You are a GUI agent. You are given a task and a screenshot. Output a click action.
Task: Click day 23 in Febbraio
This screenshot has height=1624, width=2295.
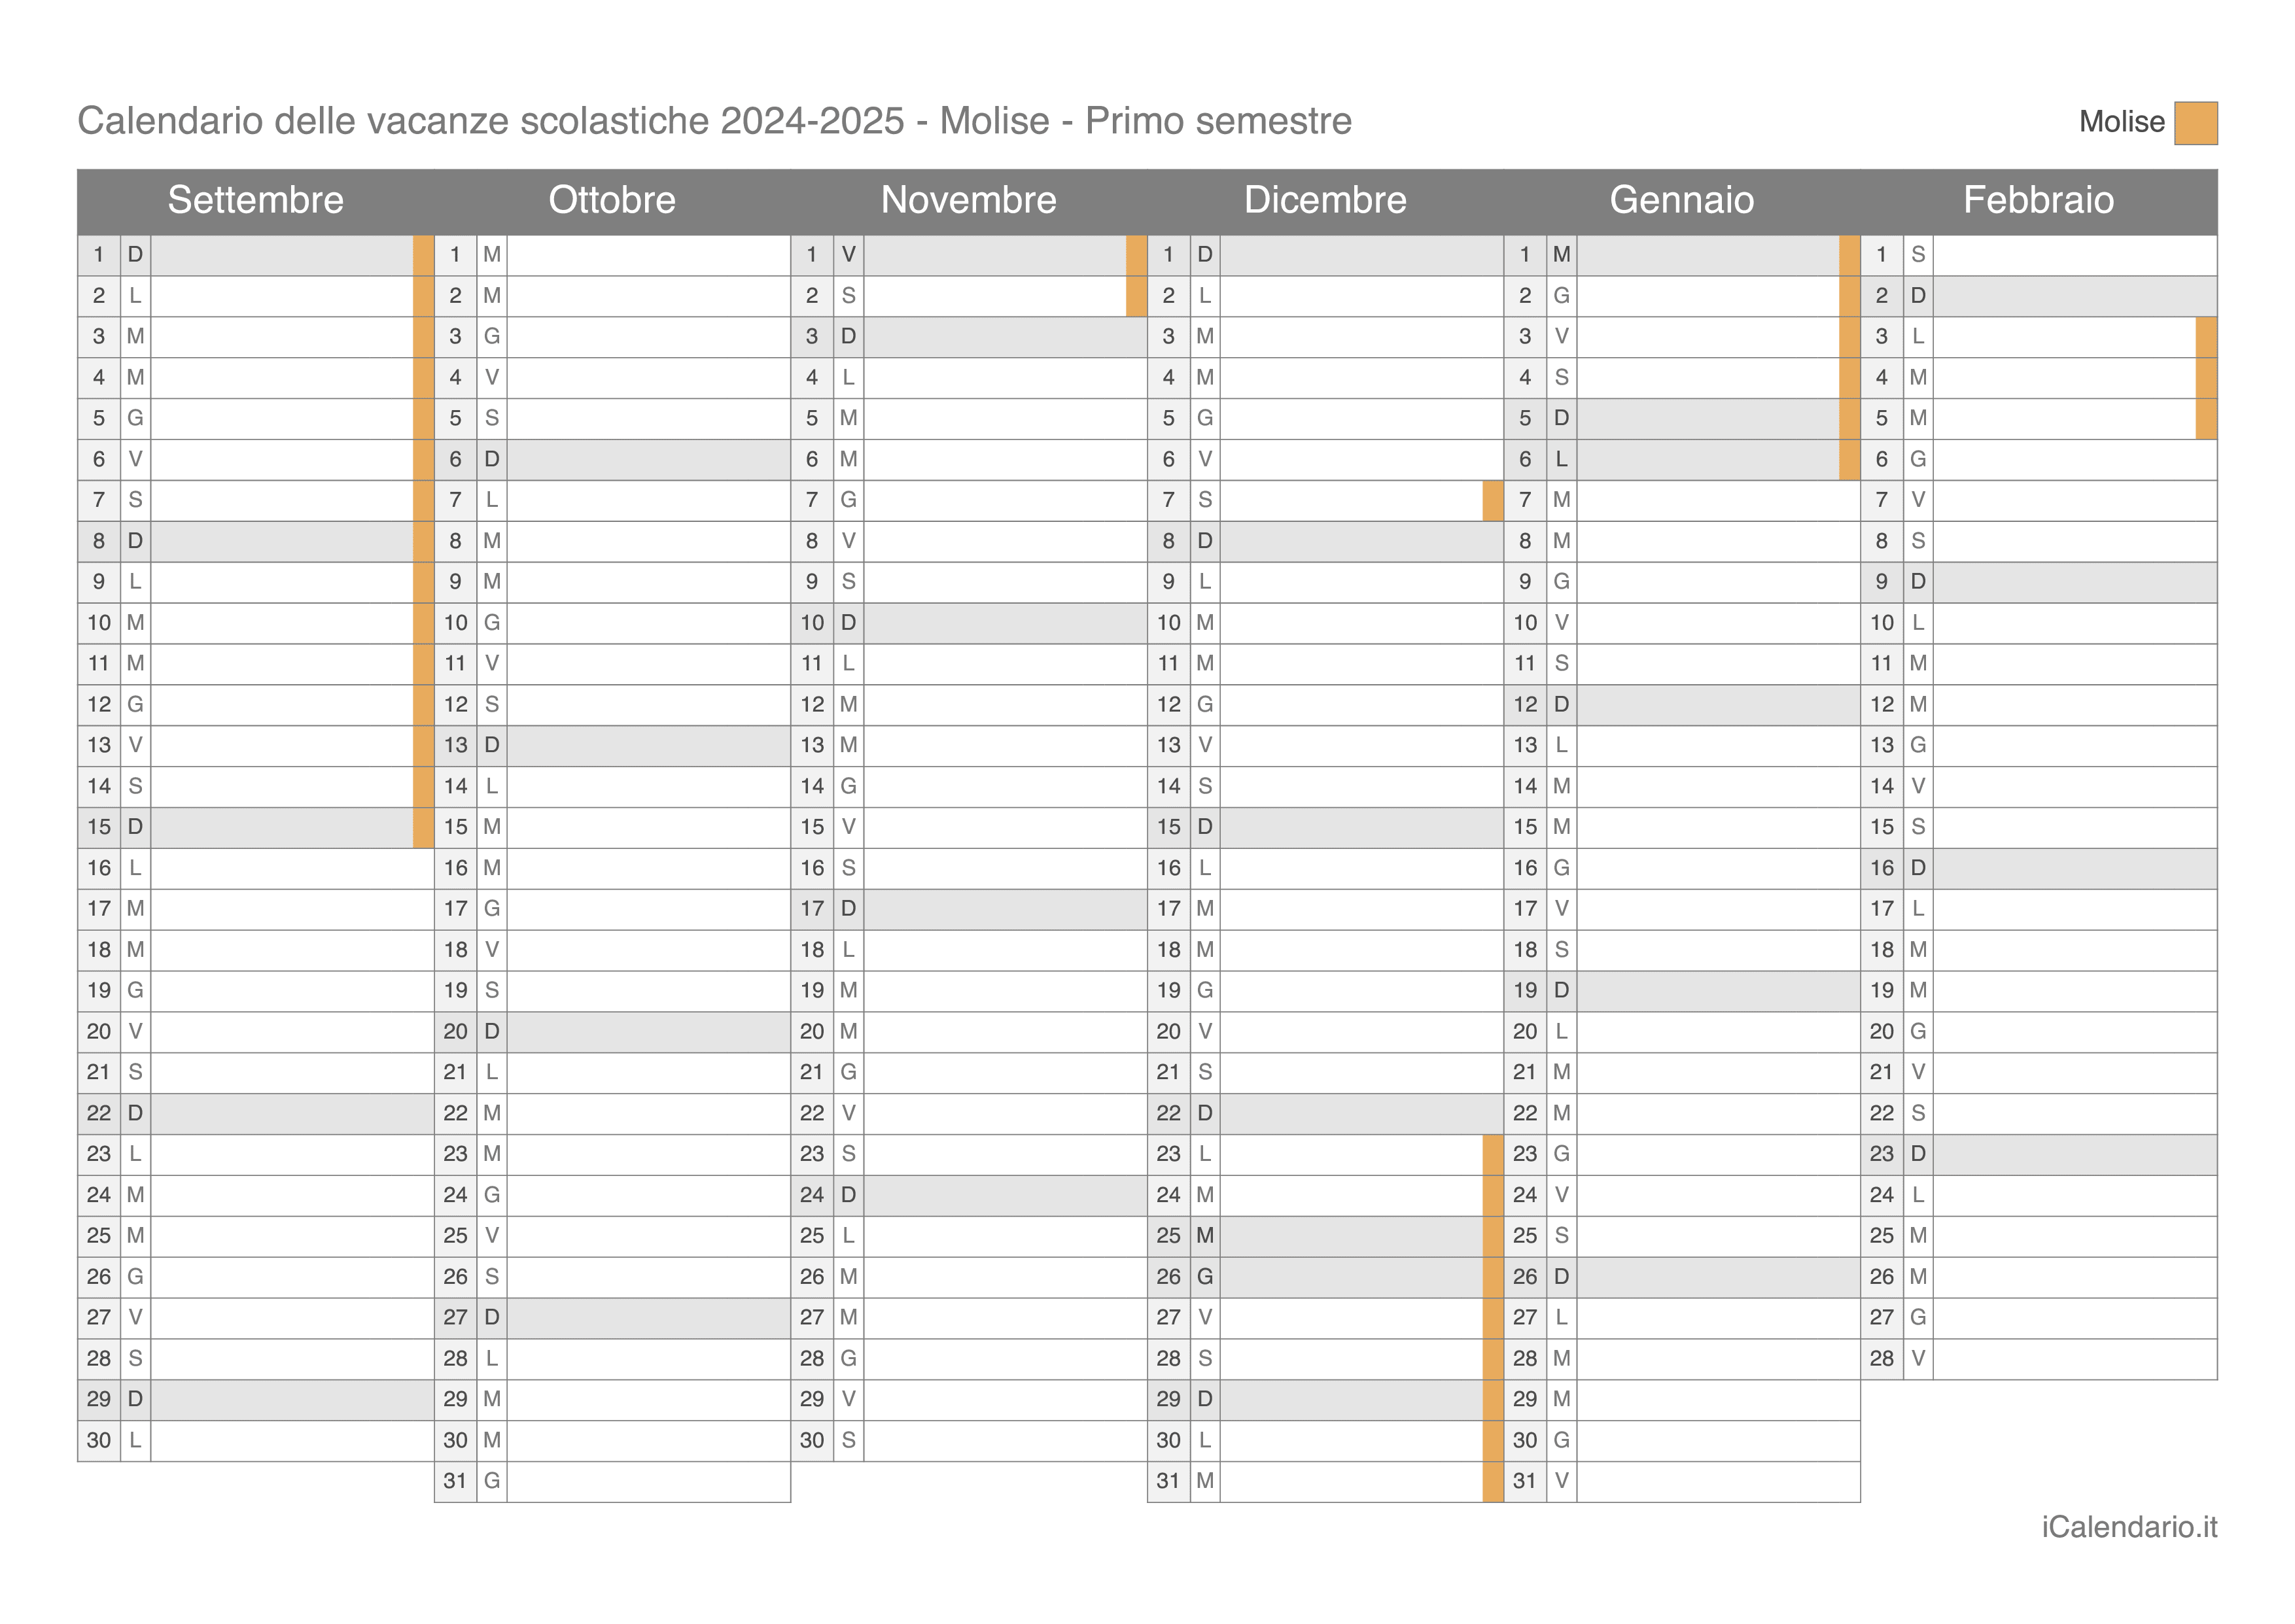coord(1881,1154)
